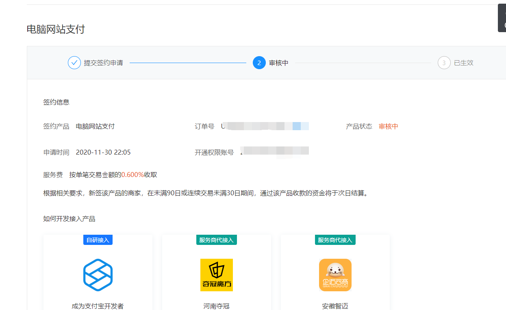Click the application time 2020-11-30 22:05

103,153
